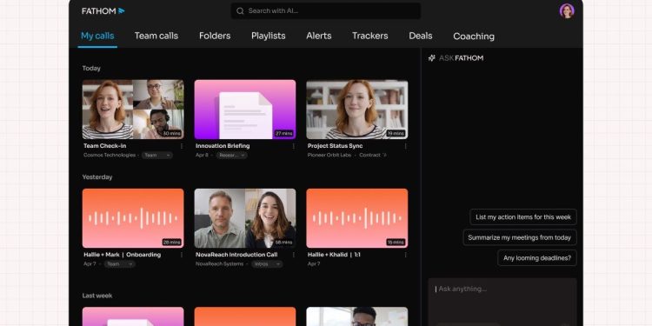Open more options for Innovation Briefing

tap(294, 146)
